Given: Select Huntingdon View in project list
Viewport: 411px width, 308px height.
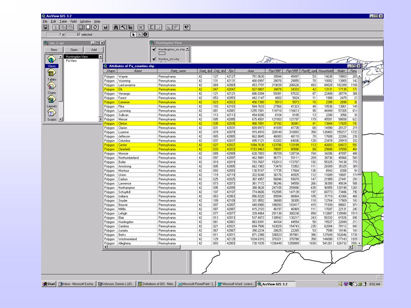Looking at the screenshot, I should [x=81, y=56].
